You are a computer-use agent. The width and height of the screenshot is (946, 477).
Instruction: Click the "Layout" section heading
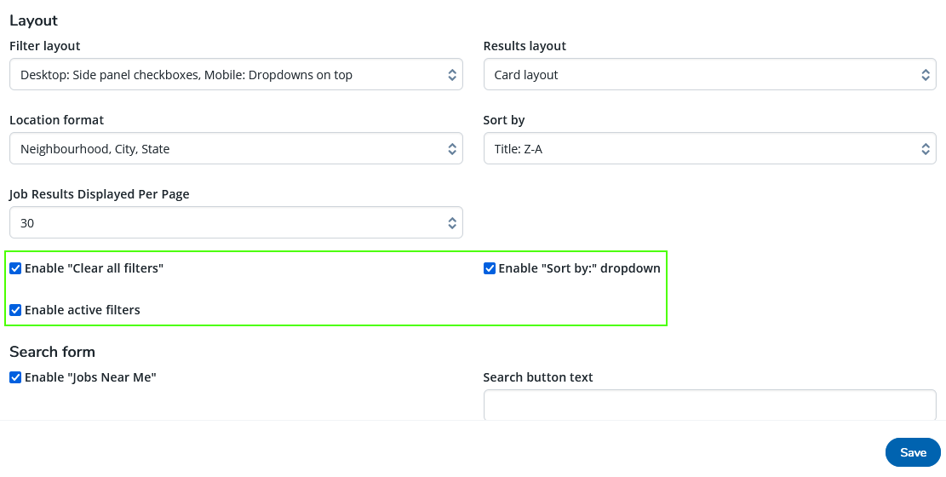(x=33, y=20)
